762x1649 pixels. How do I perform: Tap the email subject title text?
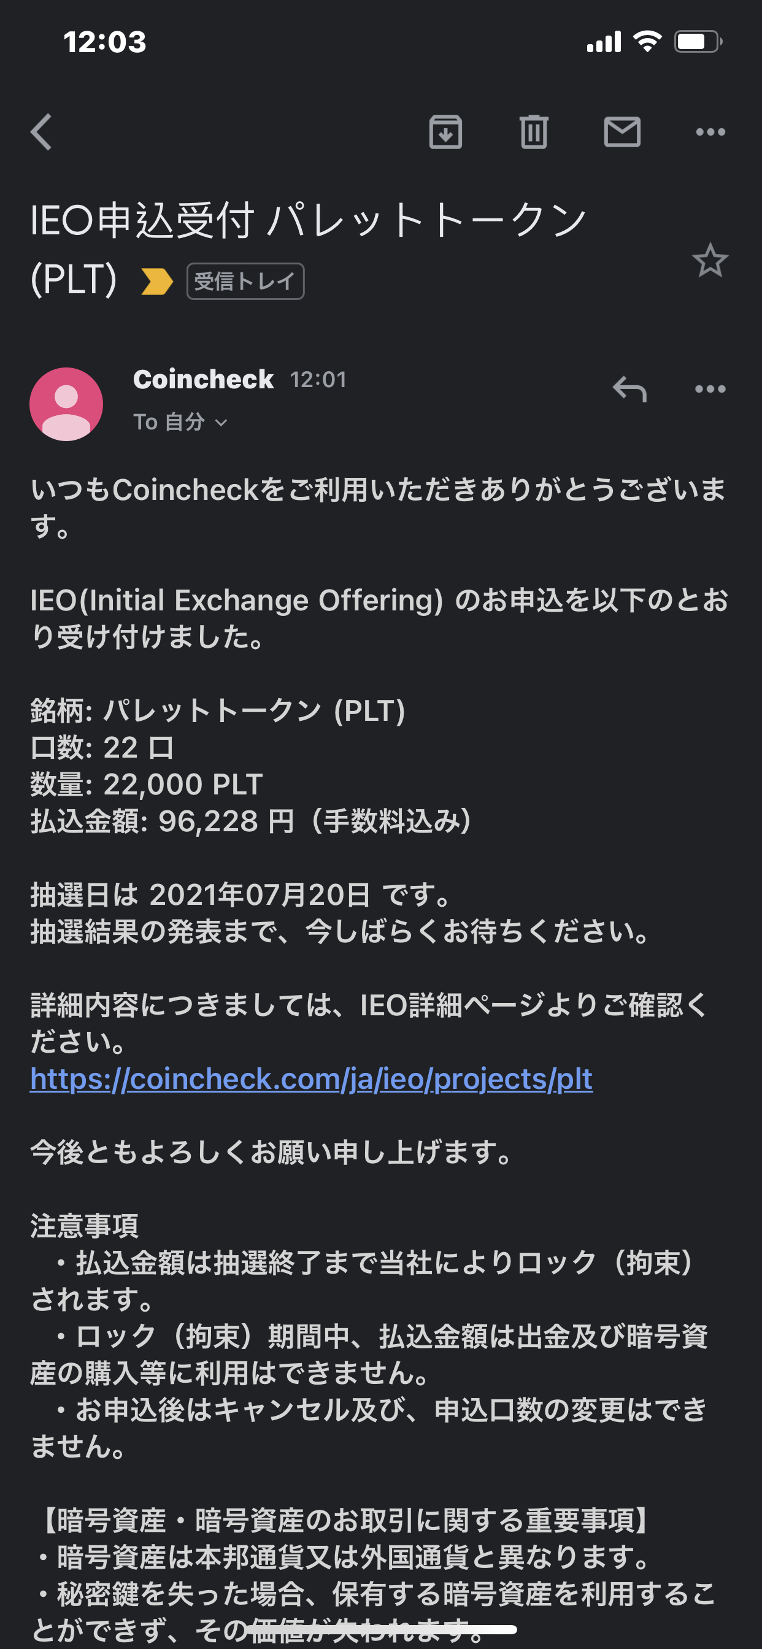[307, 221]
